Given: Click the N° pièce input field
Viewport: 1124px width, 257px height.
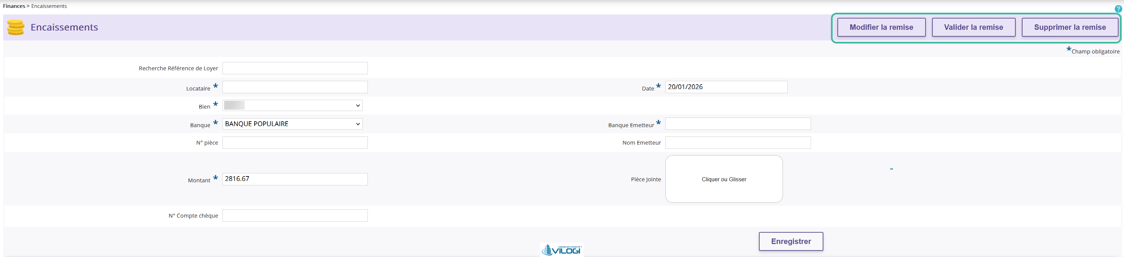Looking at the screenshot, I should click(x=295, y=143).
